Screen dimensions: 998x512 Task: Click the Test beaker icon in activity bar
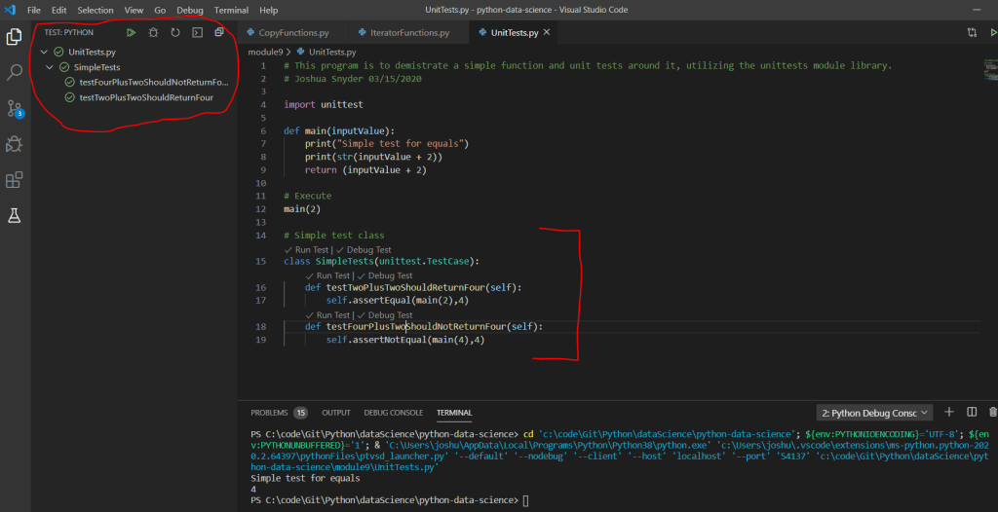tap(15, 215)
